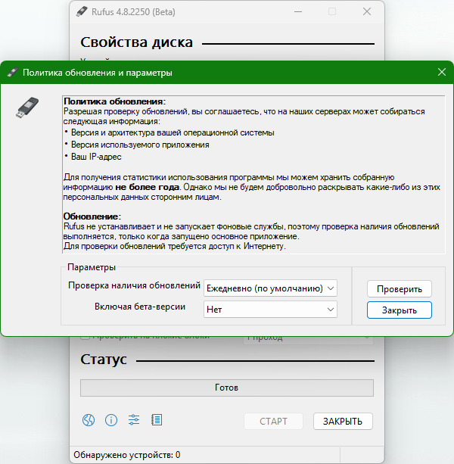Click the large USB drive image in the dialog
Viewport: 454px width, 464px height.
tap(27, 107)
